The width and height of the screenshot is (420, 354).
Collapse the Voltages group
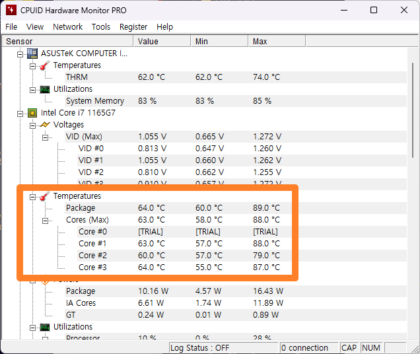point(32,125)
